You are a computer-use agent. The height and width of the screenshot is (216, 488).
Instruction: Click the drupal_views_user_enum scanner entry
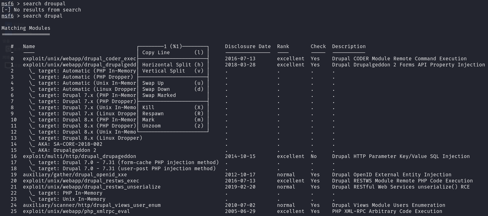coord(92,205)
